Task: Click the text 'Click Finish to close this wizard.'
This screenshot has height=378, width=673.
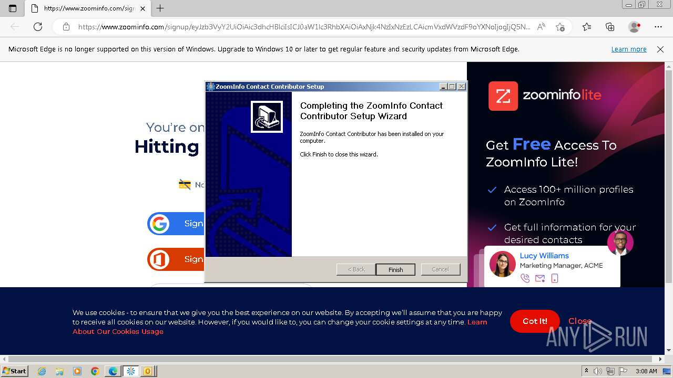Action: [339, 154]
